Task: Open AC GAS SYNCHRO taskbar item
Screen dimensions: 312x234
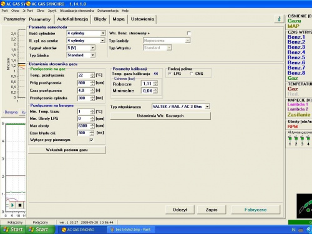Action: coord(81,230)
